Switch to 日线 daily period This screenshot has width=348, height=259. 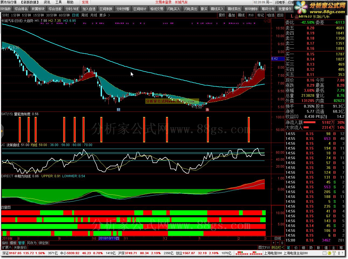76,15
